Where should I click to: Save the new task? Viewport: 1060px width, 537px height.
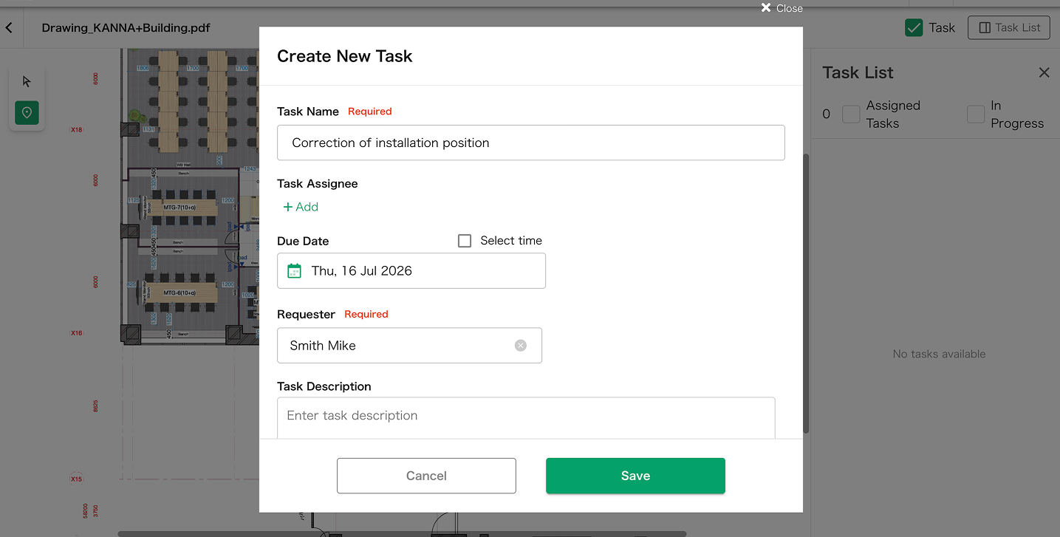pyautogui.click(x=635, y=476)
